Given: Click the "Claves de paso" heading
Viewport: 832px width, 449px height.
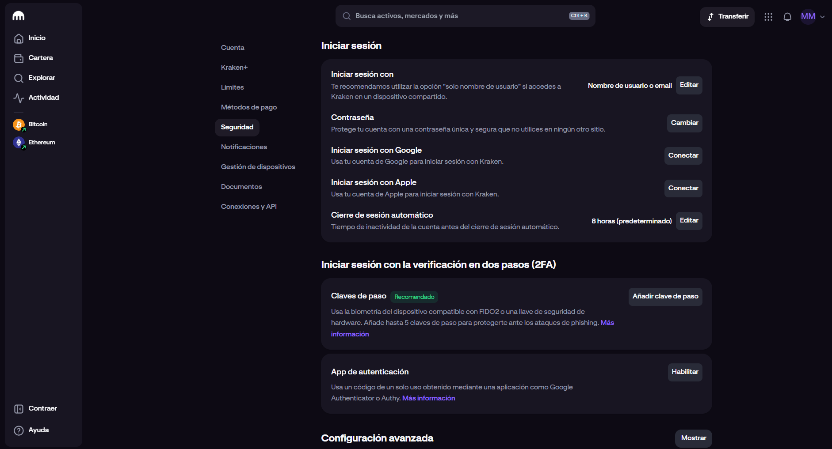Looking at the screenshot, I should pyautogui.click(x=359, y=296).
